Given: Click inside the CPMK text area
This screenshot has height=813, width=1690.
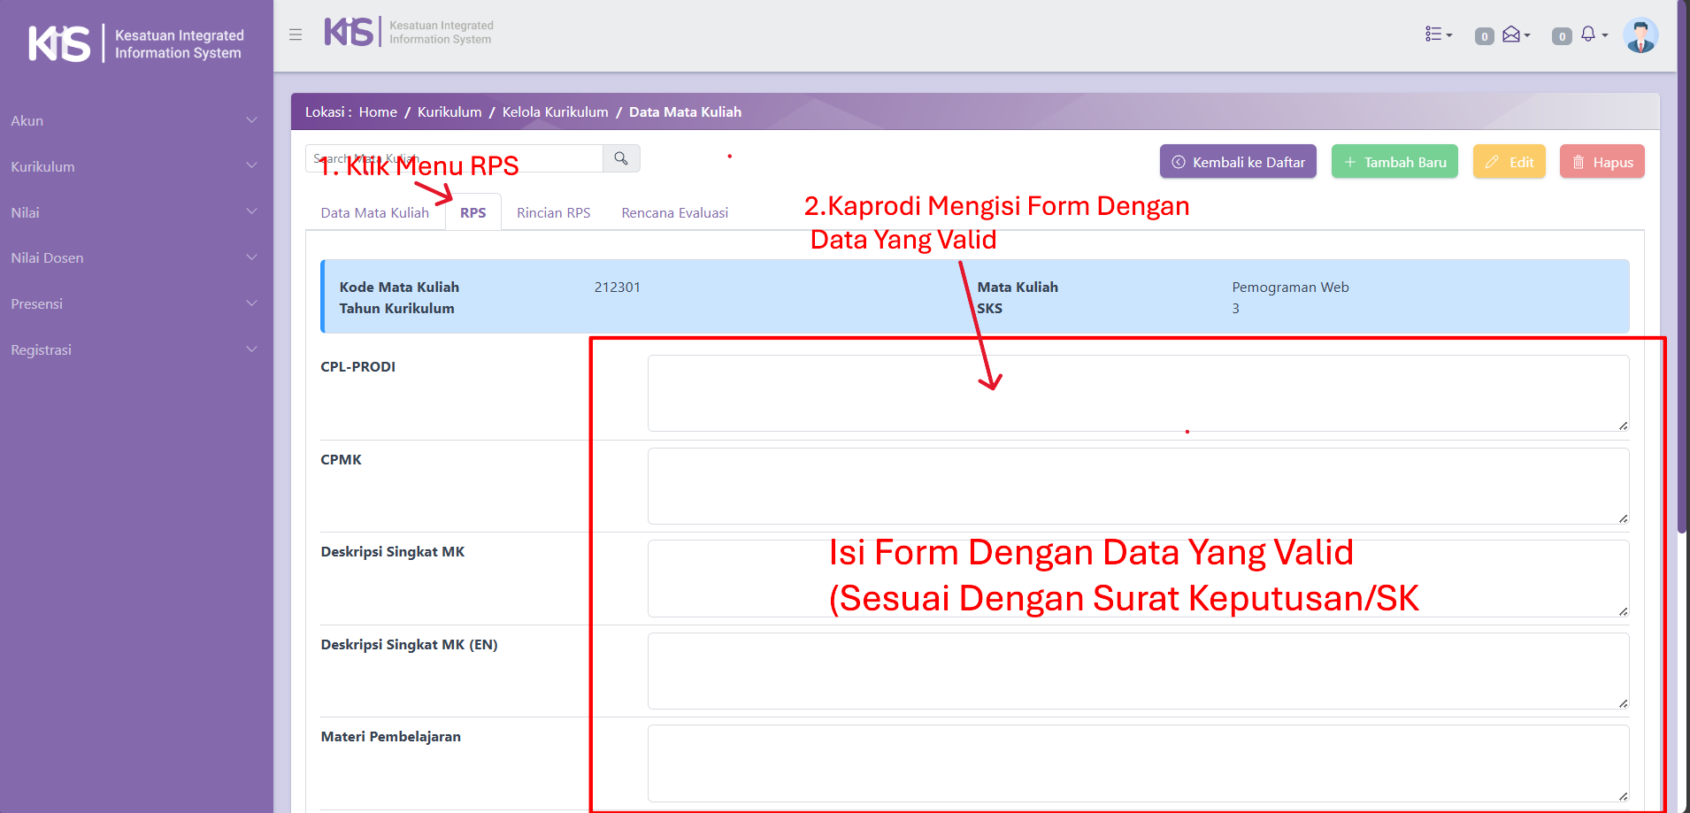Looking at the screenshot, I should 1137,486.
